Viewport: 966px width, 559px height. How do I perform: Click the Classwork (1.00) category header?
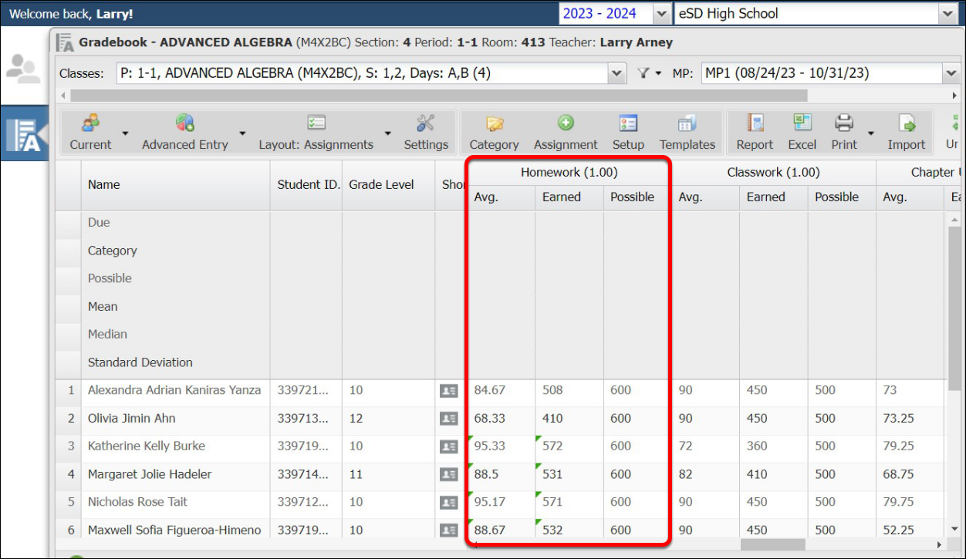click(773, 173)
